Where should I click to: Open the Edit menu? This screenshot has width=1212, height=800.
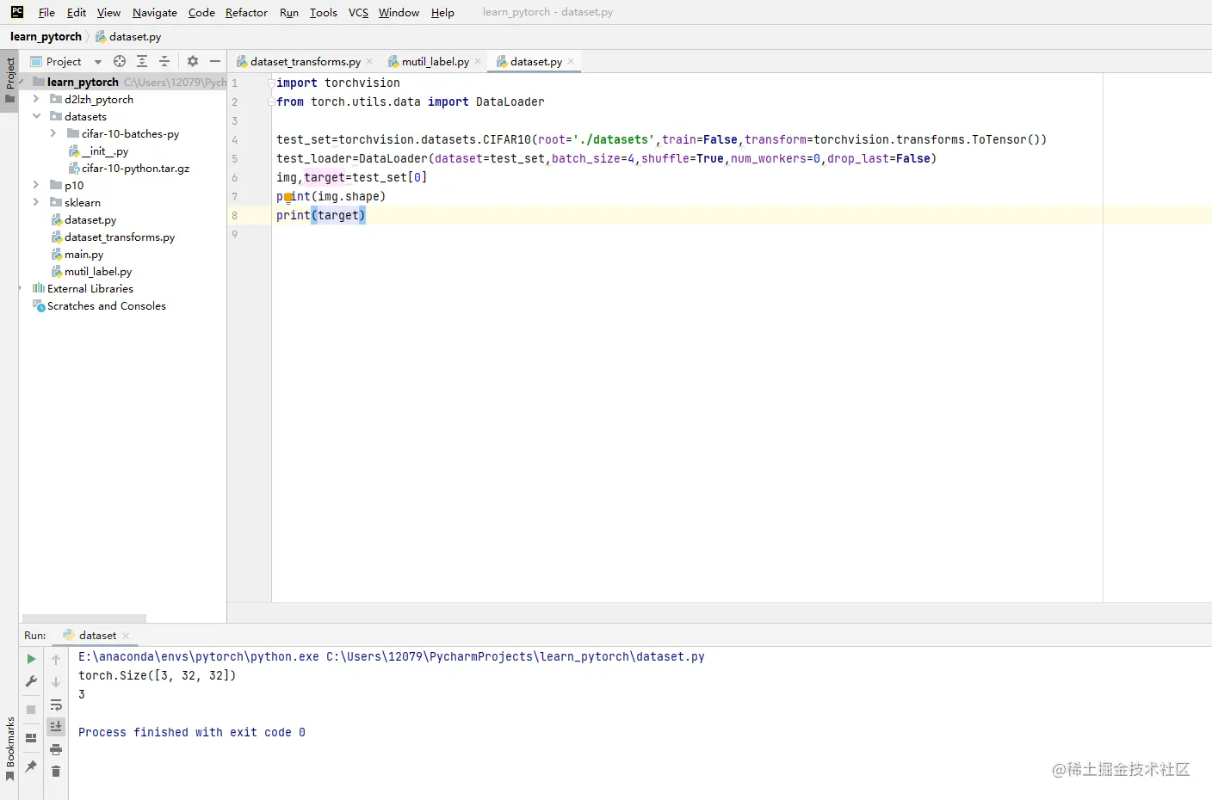77,13
